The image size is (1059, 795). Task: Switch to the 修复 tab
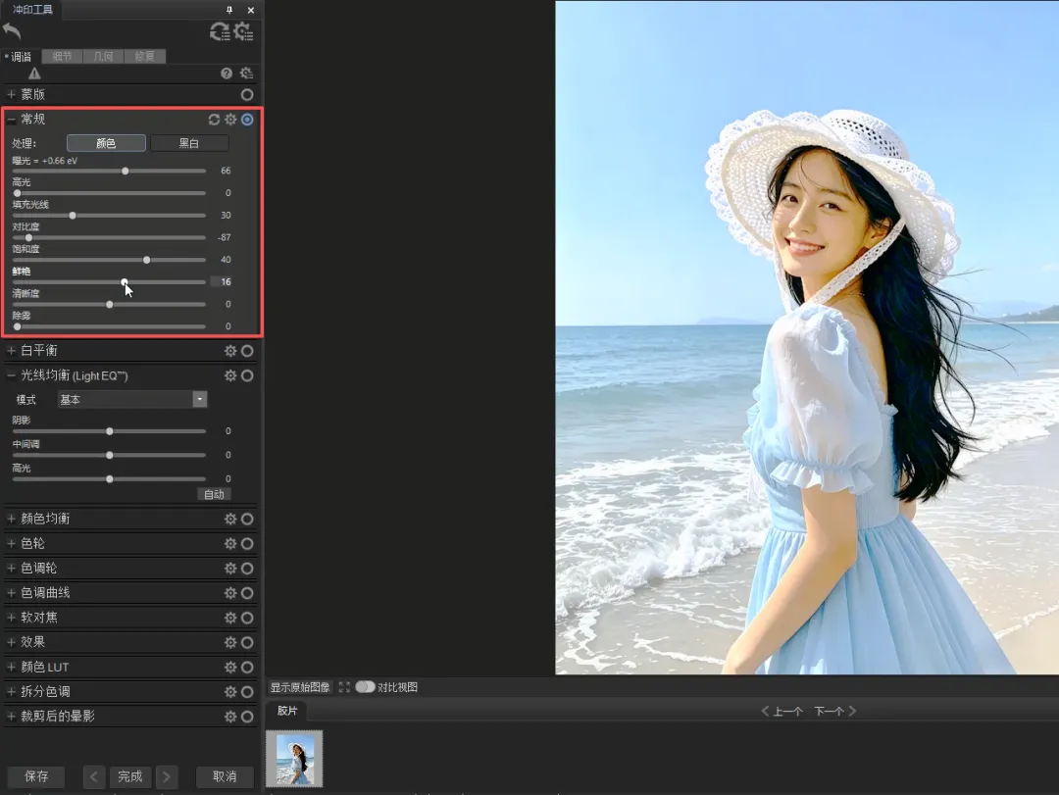pyautogui.click(x=144, y=57)
